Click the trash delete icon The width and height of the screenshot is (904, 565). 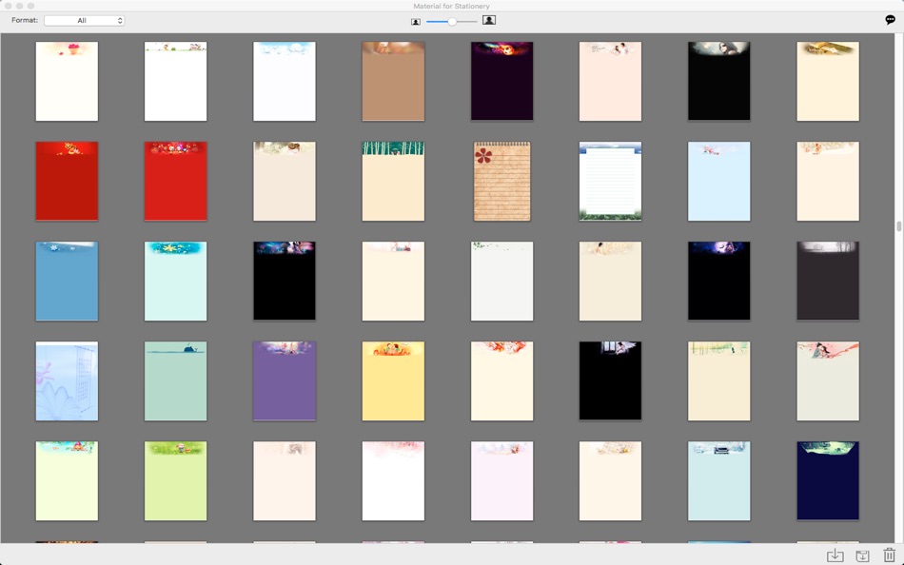pos(889,555)
